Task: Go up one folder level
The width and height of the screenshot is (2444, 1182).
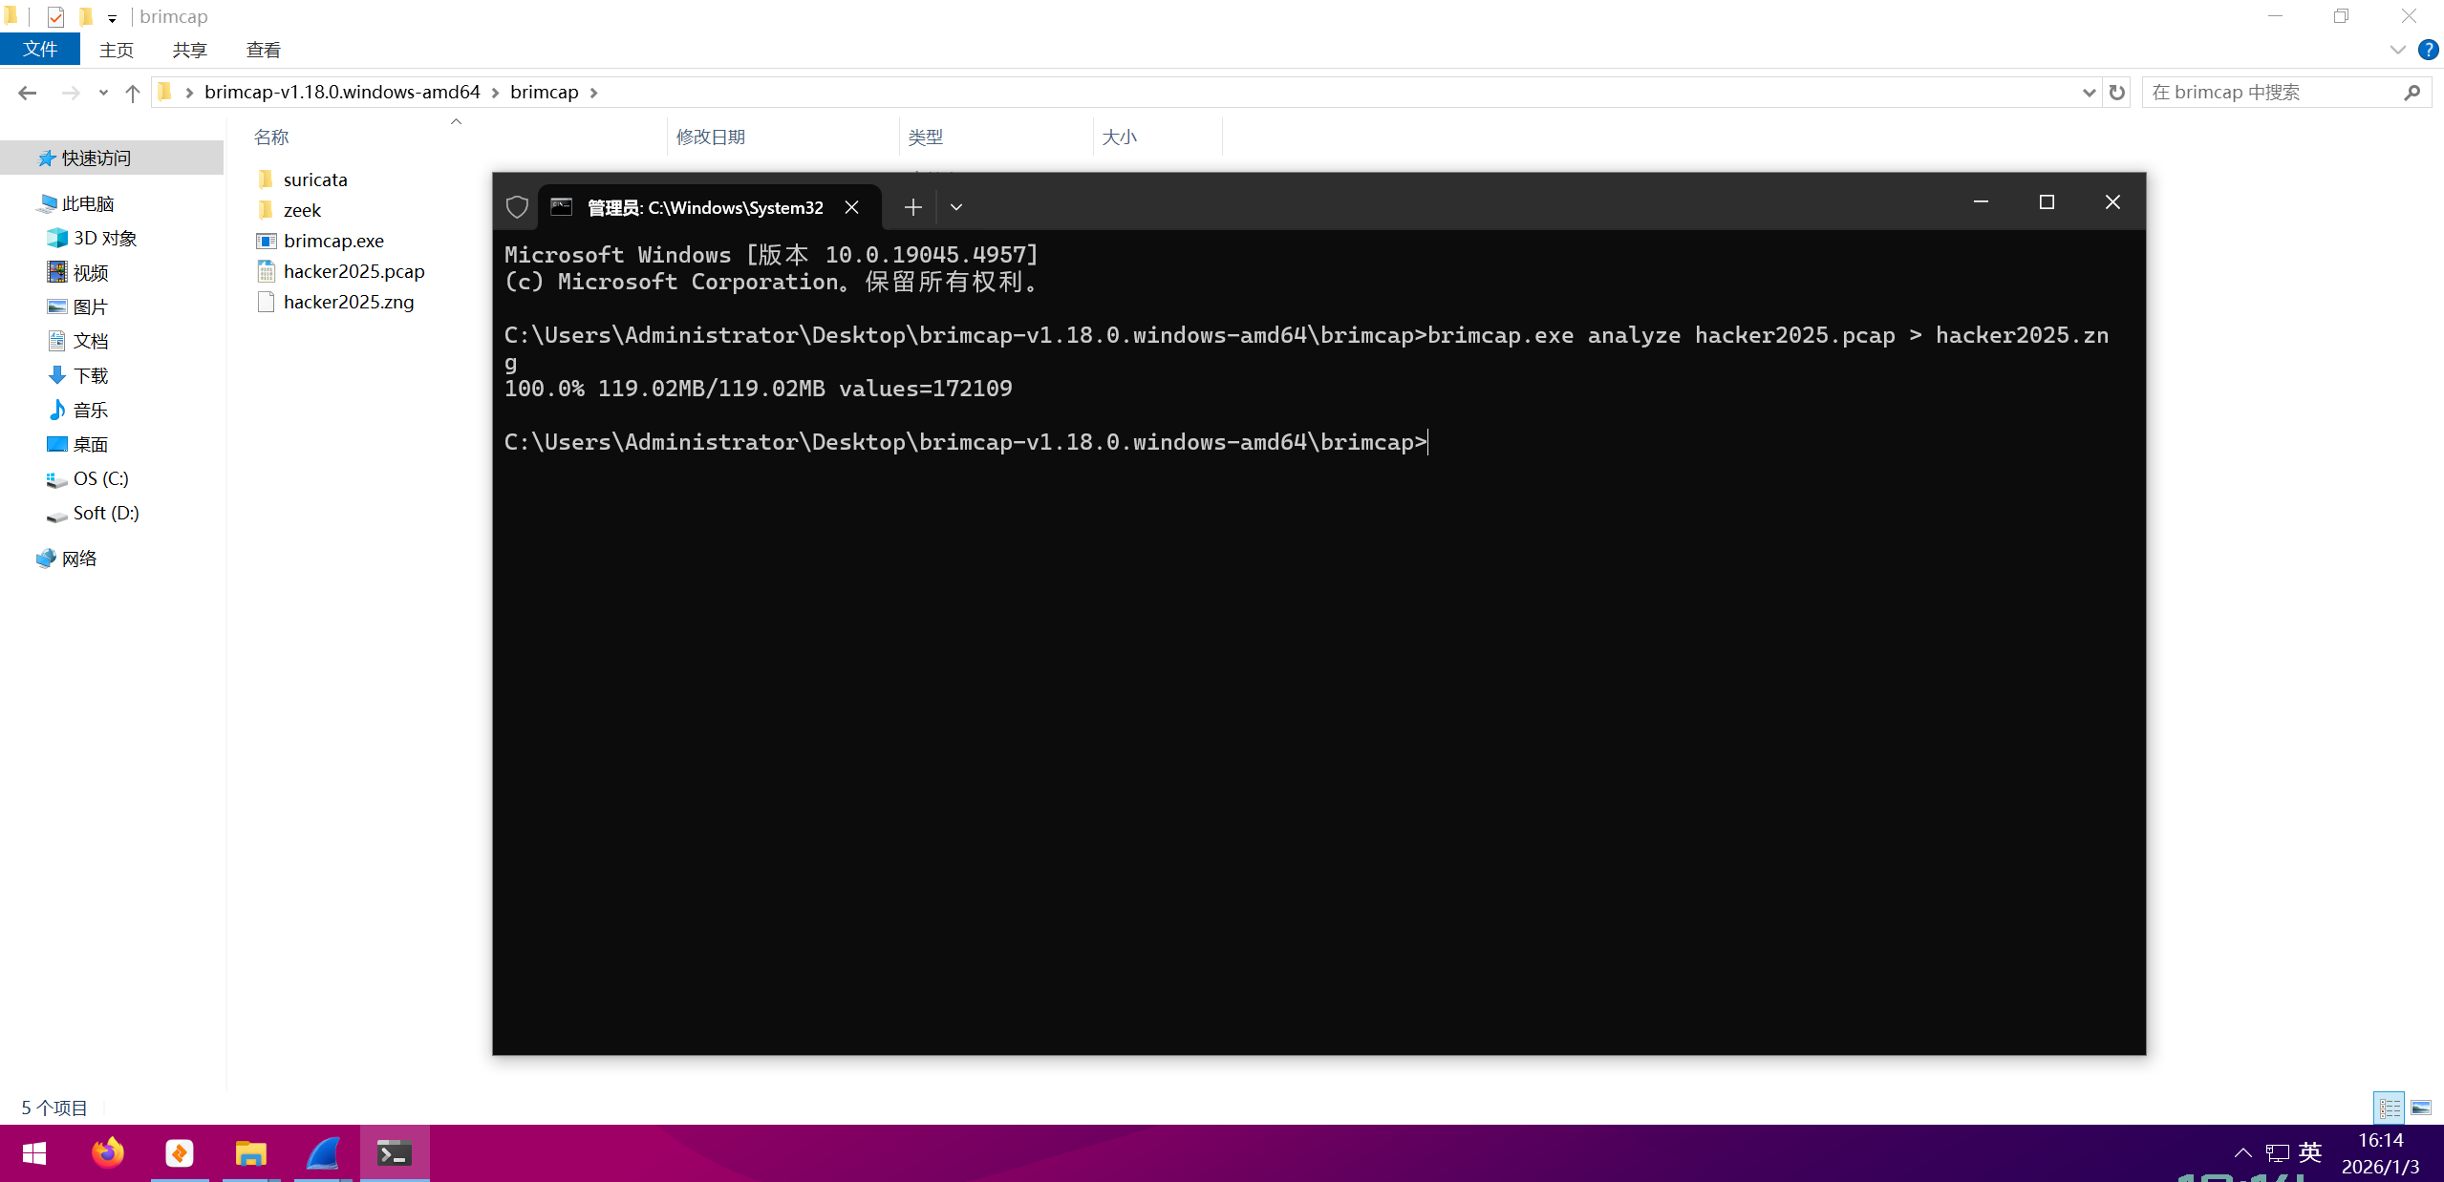Action: pos(133,93)
